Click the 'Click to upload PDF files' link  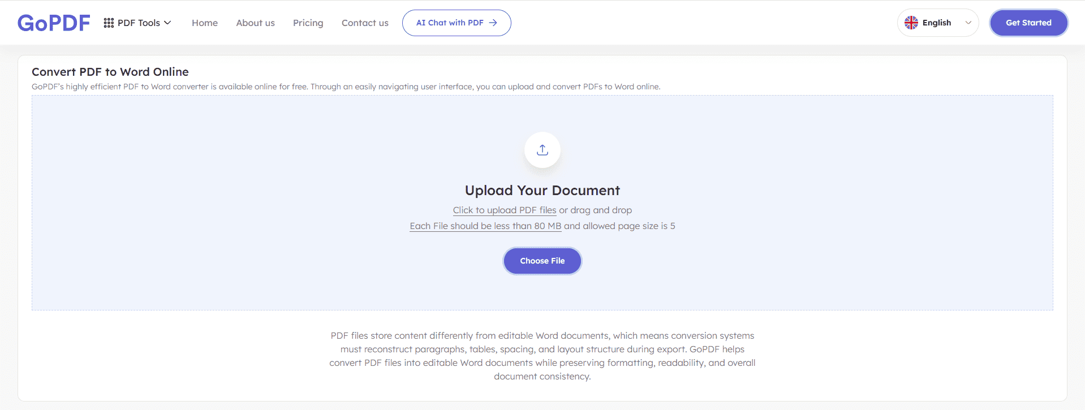click(505, 210)
